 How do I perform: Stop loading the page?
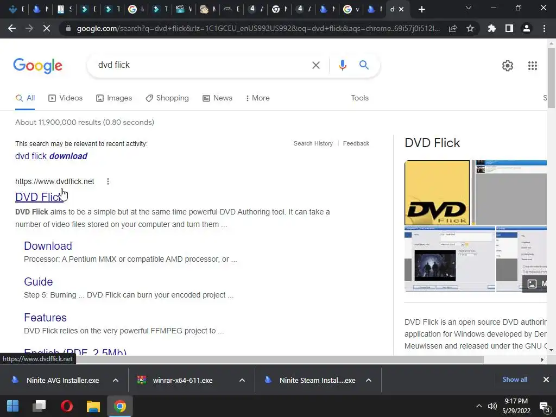point(47,28)
